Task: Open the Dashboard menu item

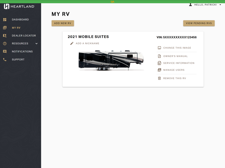Action: coord(21,20)
